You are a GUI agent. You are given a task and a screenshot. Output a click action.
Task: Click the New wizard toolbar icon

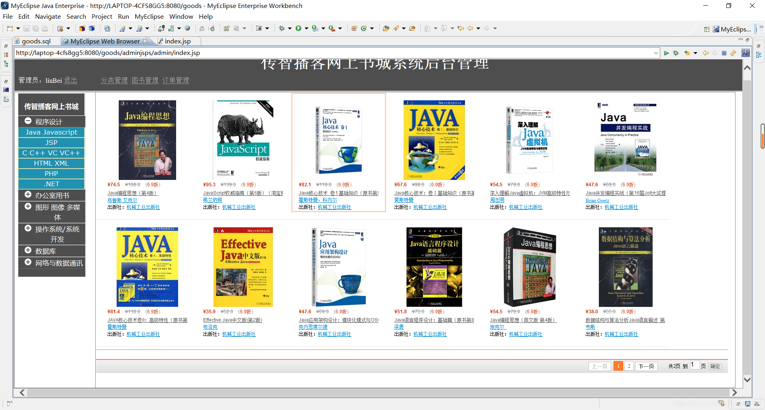click(x=10, y=28)
